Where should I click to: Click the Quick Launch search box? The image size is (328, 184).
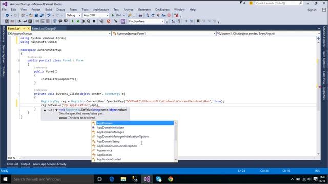(x=279, y=3)
